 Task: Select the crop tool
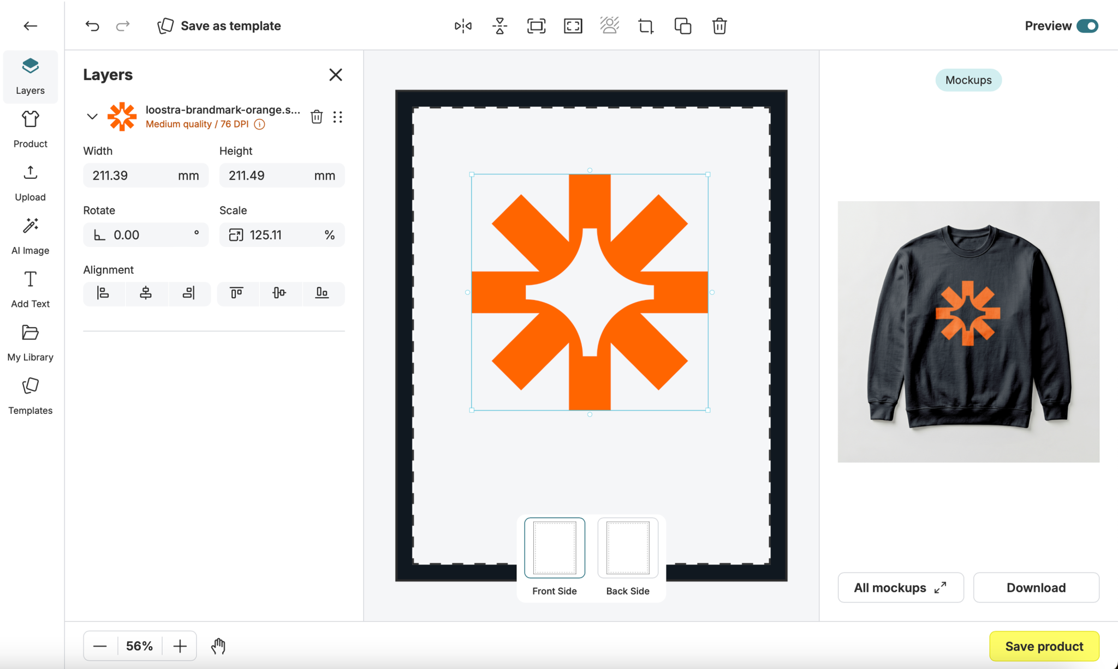click(646, 26)
